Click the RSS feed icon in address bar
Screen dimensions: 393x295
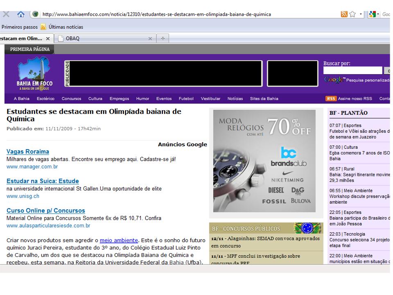(x=344, y=14)
